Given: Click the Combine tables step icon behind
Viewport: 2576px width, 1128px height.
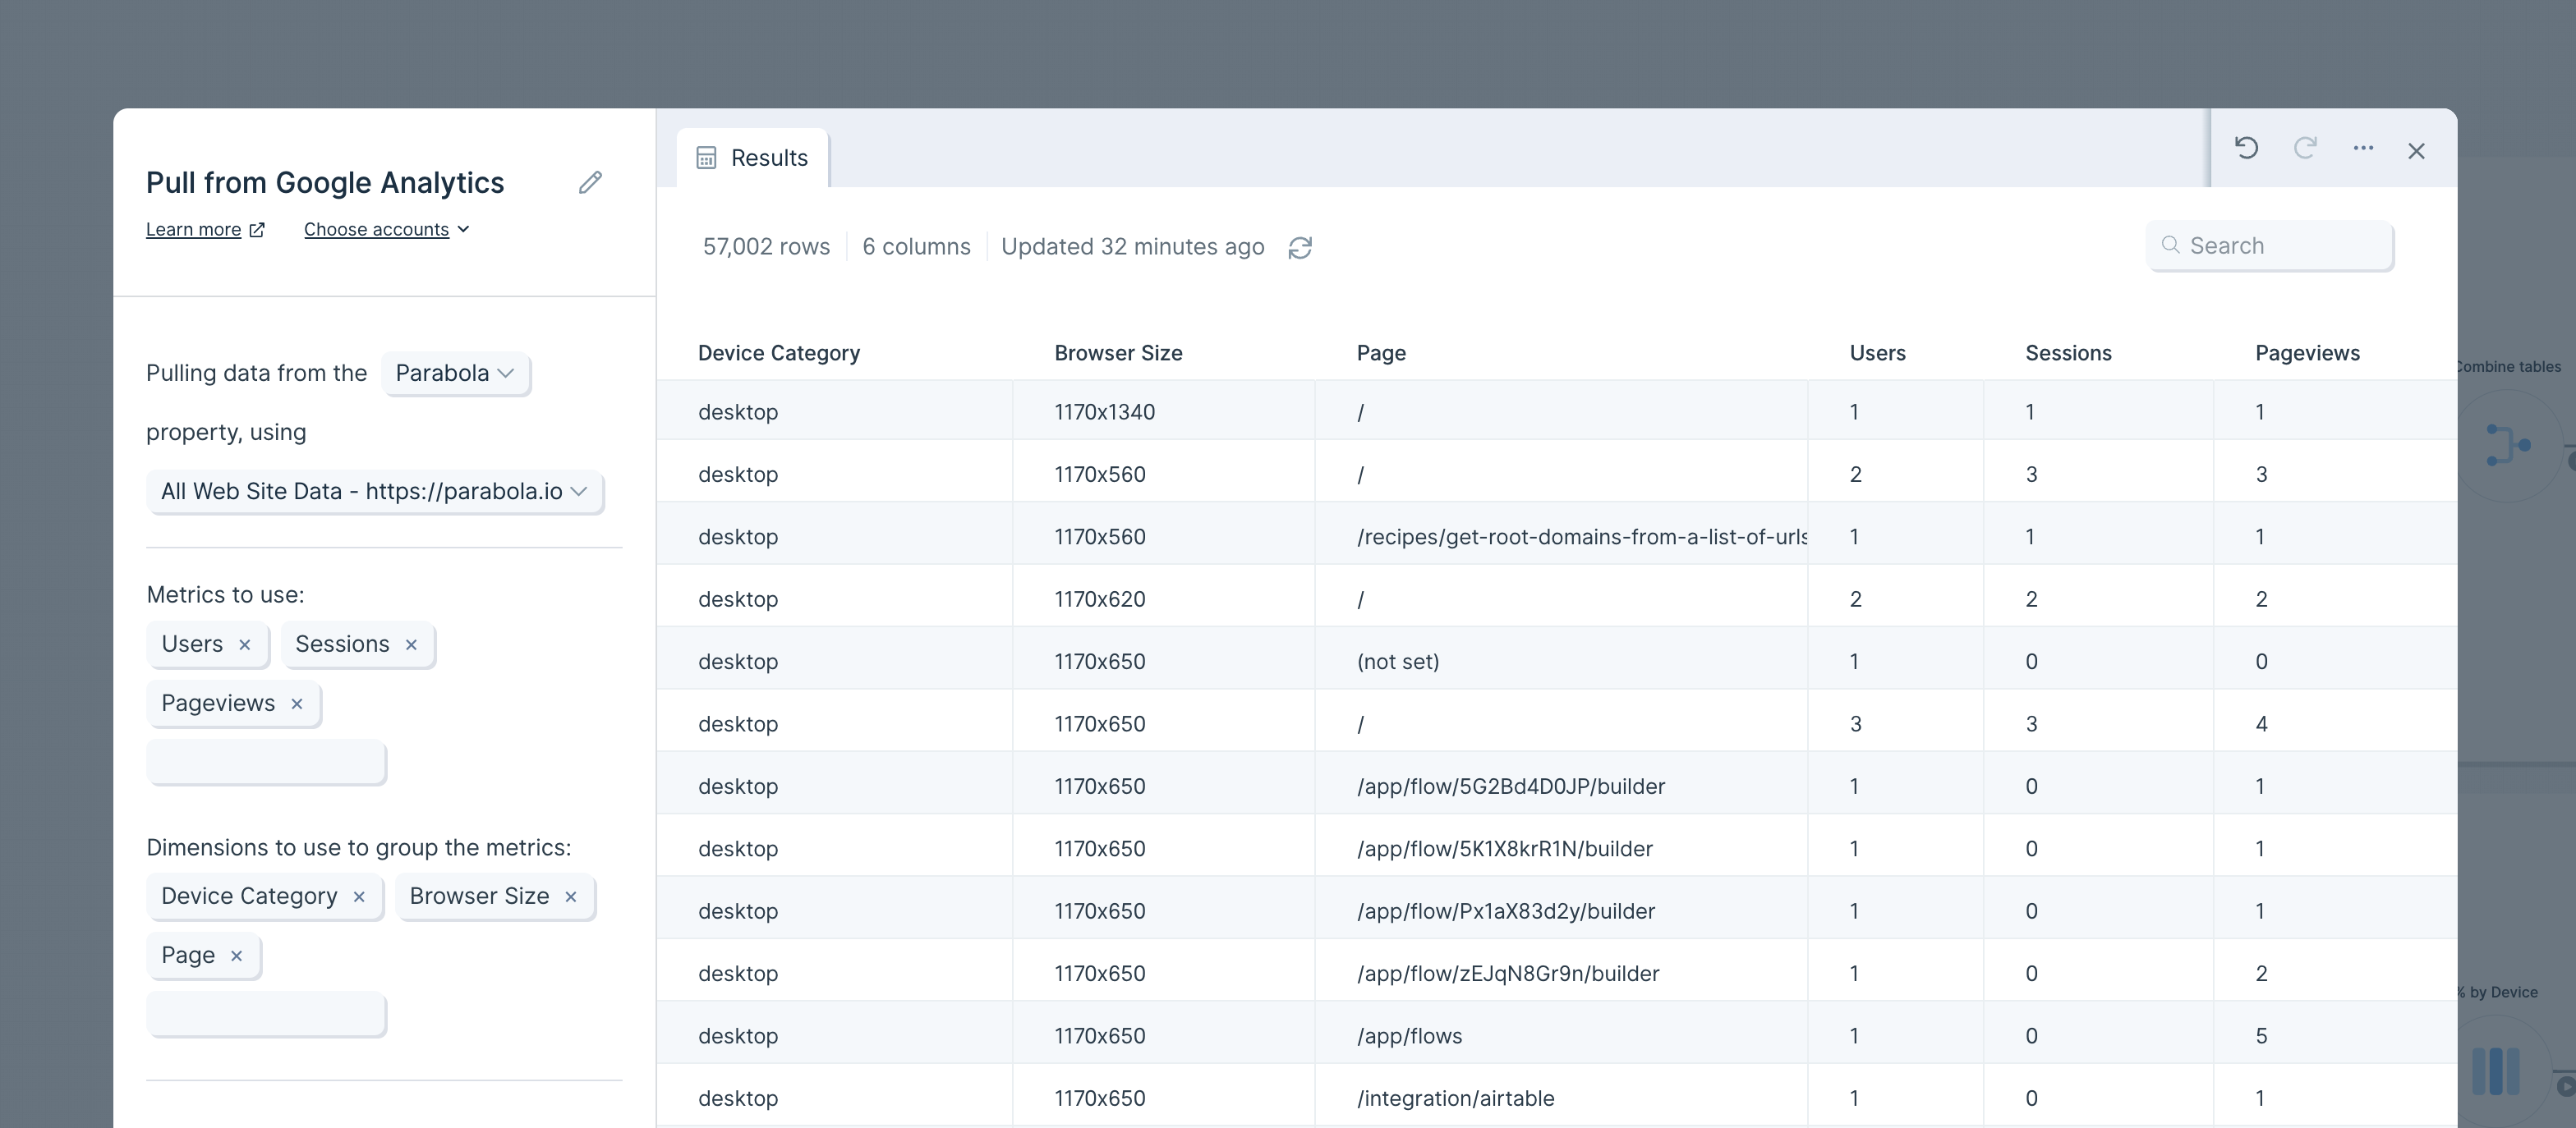Looking at the screenshot, I should (2506, 446).
